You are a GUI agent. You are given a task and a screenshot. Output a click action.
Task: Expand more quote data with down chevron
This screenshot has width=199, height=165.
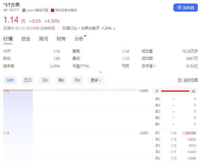pyautogui.click(x=100, y=72)
